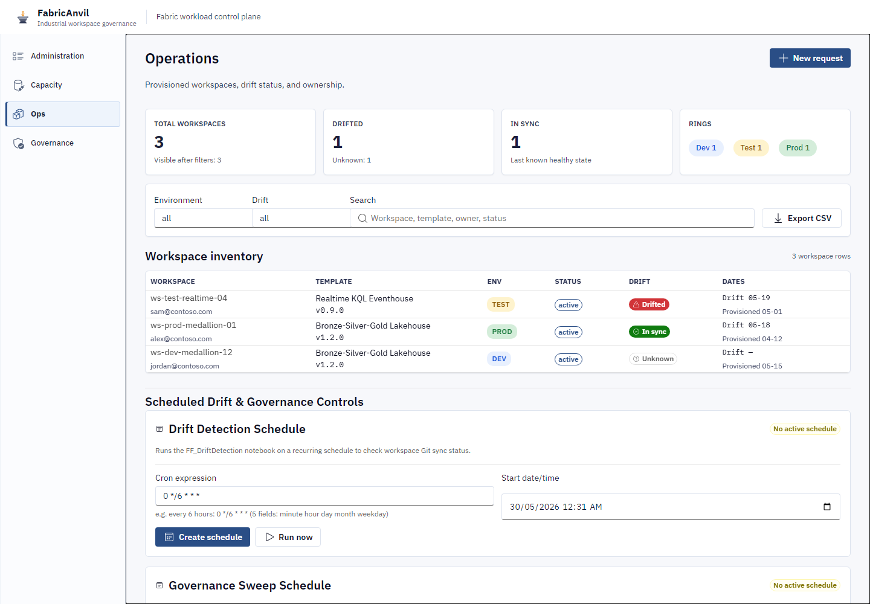Screen dimensions: 870x604
Task: Click the DATES column header
Action: [733, 281]
